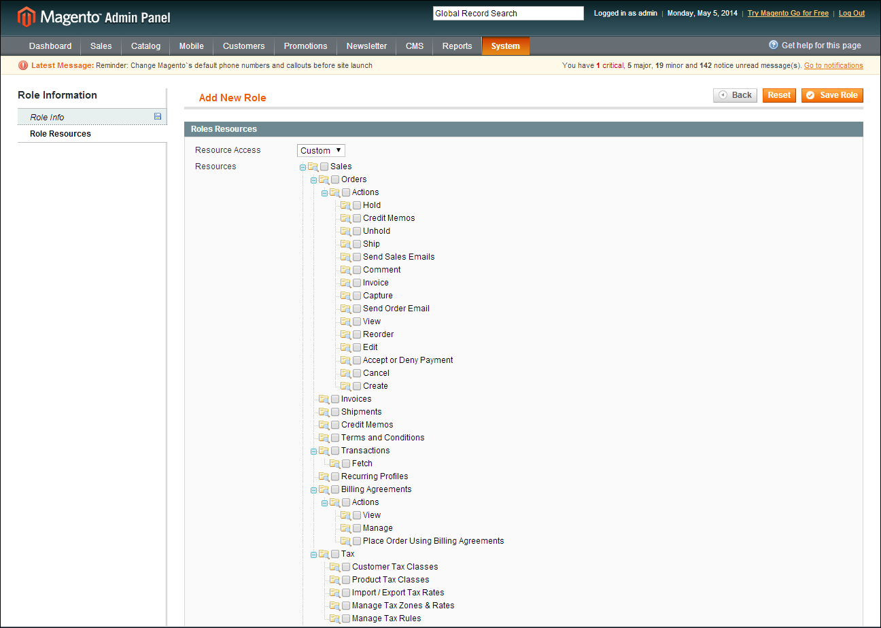Click the Latest Message warning icon

[23, 65]
